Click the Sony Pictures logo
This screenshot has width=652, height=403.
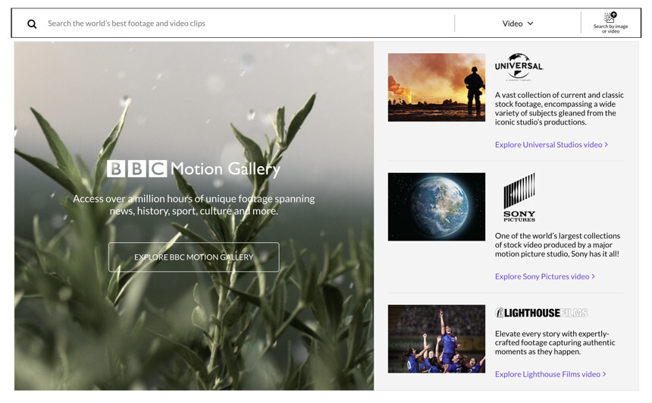[x=519, y=197]
